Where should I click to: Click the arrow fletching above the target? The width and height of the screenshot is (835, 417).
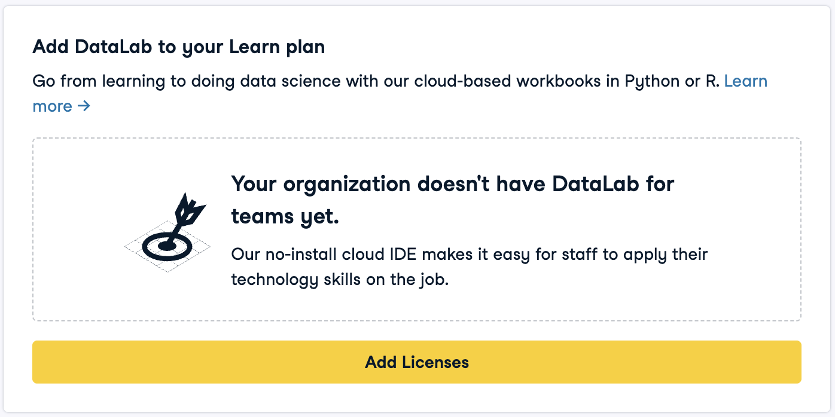tap(190, 210)
